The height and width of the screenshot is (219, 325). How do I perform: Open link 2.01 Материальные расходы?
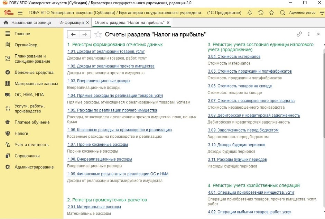(94, 207)
